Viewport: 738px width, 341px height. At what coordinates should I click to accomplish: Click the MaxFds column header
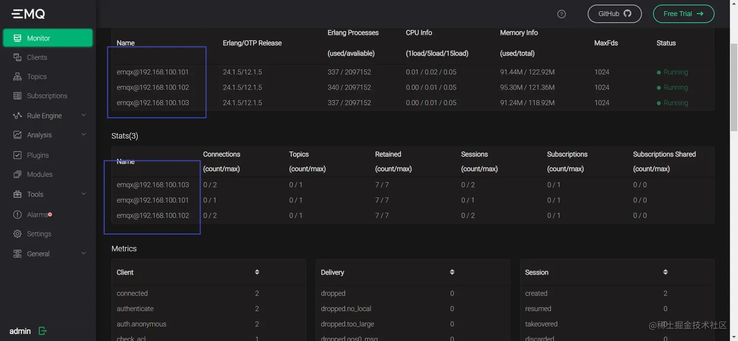(x=606, y=43)
